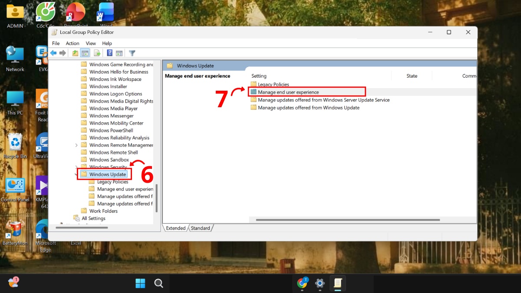This screenshot has height=293, width=521.
Task: Click the Back navigation arrow in the toolbar
Action: point(53,53)
